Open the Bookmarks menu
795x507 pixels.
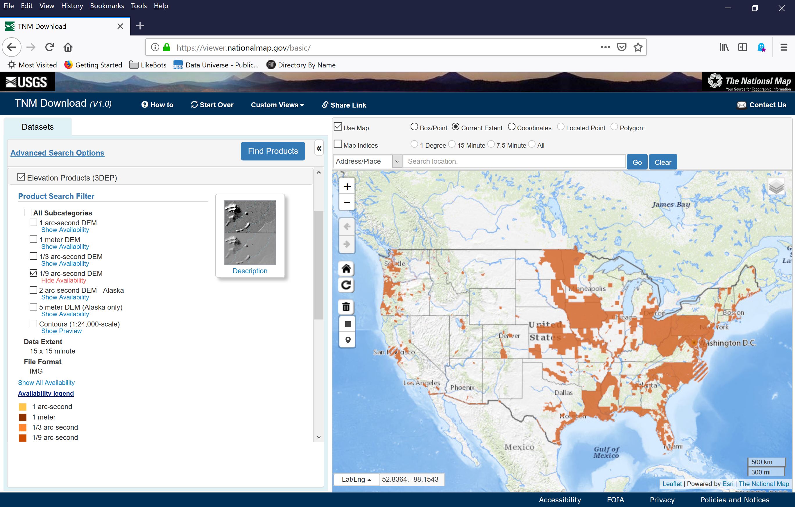[x=107, y=6]
